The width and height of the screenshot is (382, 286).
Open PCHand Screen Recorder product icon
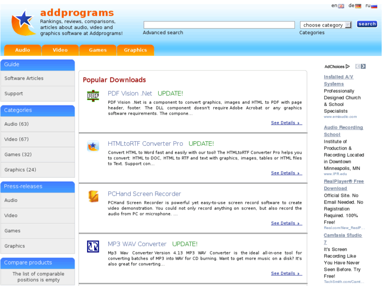pyautogui.click(x=93, y=196)
